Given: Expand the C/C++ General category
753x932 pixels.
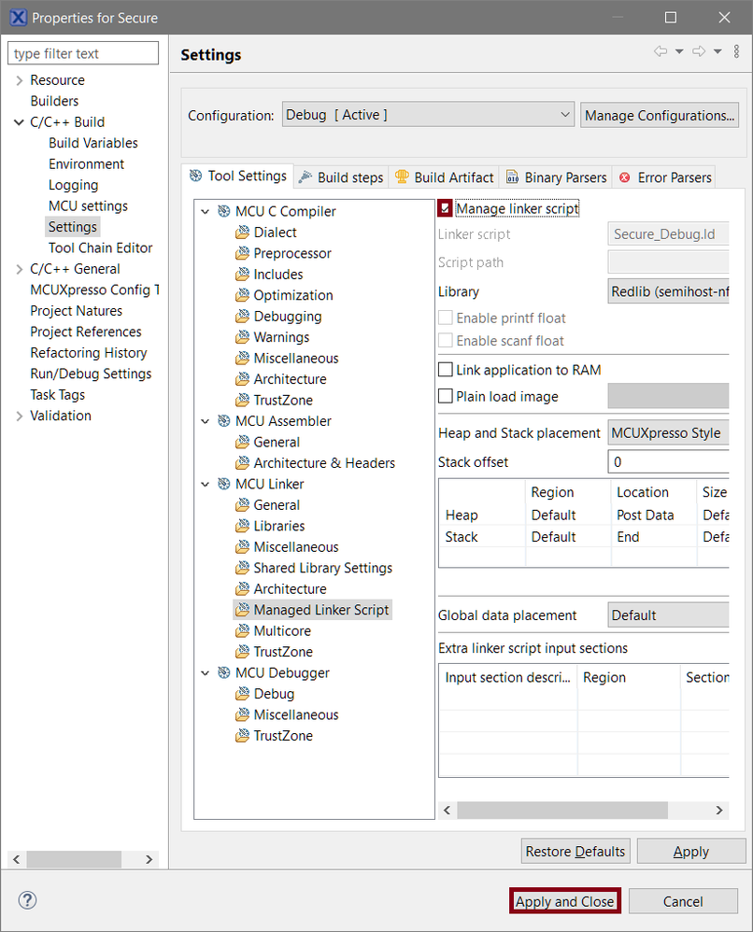Looking at the screenshot, I should click(x=19, y=269).
